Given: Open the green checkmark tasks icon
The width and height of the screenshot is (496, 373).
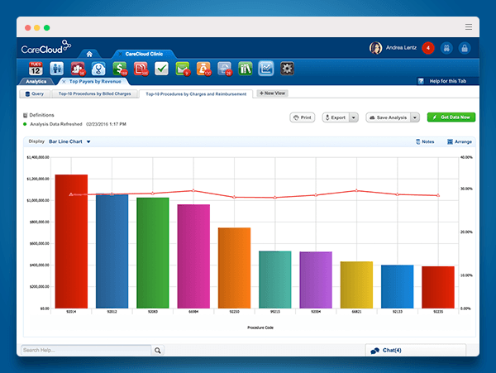Looking at the screenshot, I should click(161, 69).
